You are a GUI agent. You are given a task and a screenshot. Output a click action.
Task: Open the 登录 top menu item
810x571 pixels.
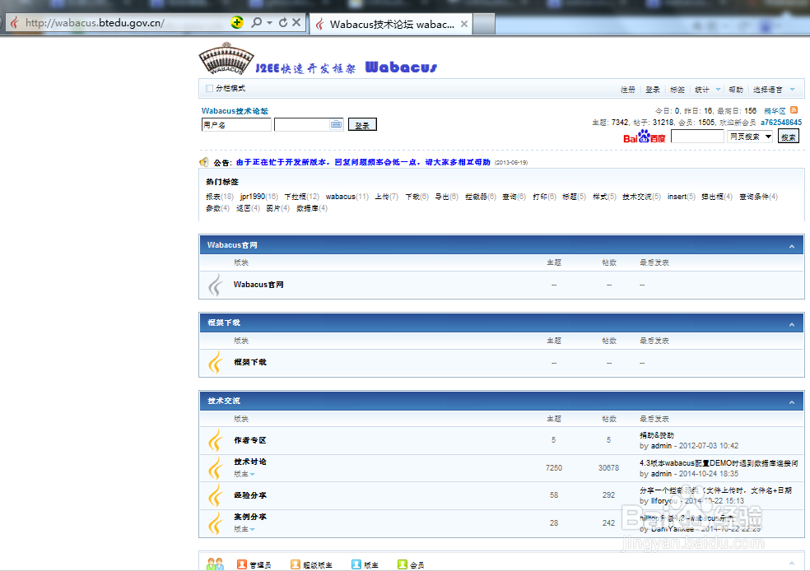(x=653, y=90)
